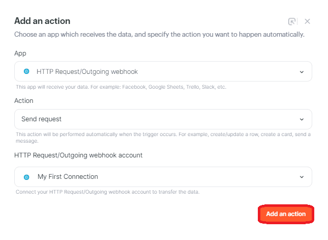
Task: Select the 'My First Connection' account text
Action: [68, 177]
